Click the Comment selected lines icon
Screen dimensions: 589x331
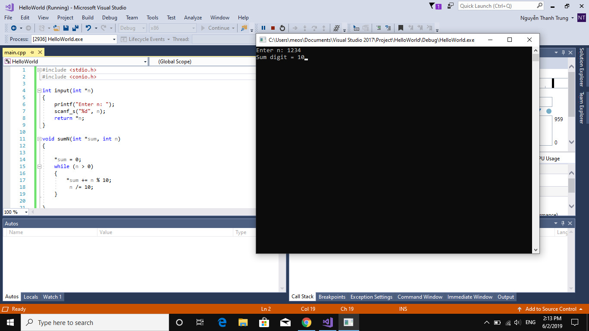(379, 28)
